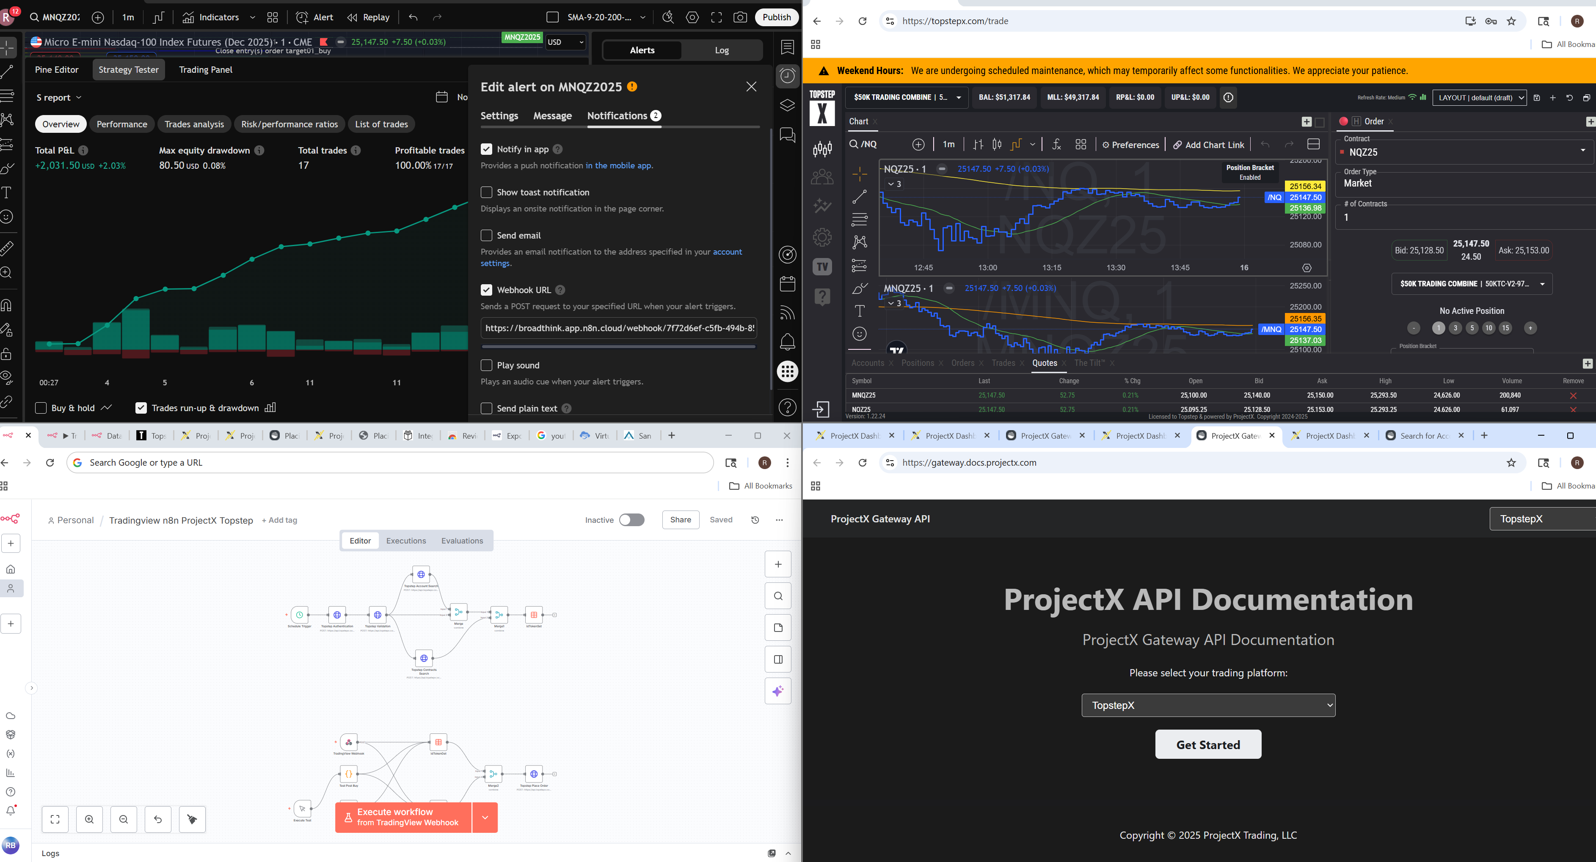Toggle the workflow Inactive switch in n8n
This screenshot has height=862, width=1596.
pos(631,519)
